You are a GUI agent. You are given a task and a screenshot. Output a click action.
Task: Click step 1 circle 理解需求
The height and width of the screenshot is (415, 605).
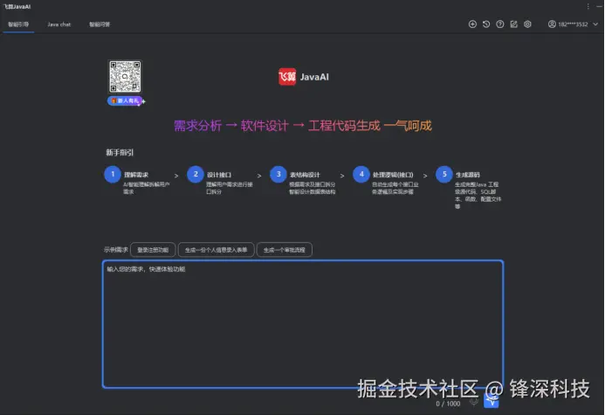click(x=113, y=175)
